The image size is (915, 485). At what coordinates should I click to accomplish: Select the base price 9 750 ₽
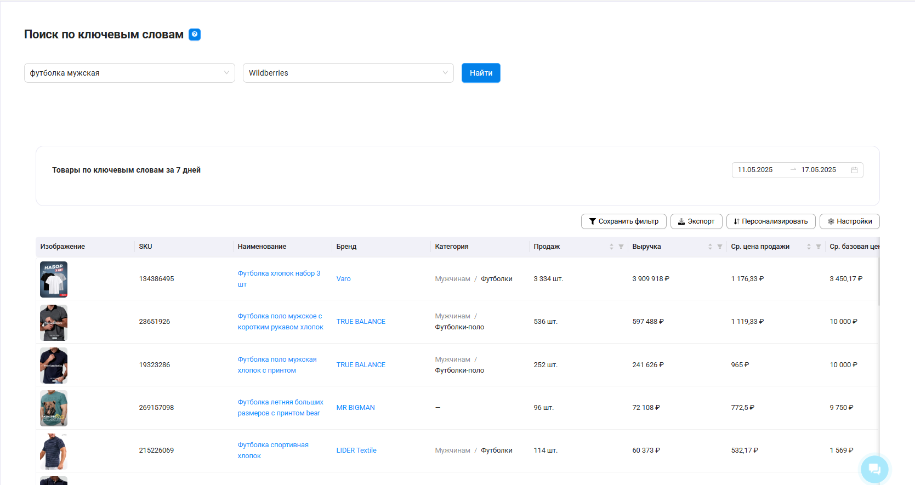pyautogui.click(x=842, y=408)
